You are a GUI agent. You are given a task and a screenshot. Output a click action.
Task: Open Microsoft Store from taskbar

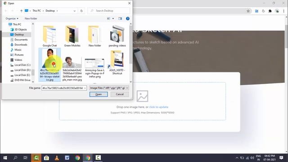click(x=46, y=158)
